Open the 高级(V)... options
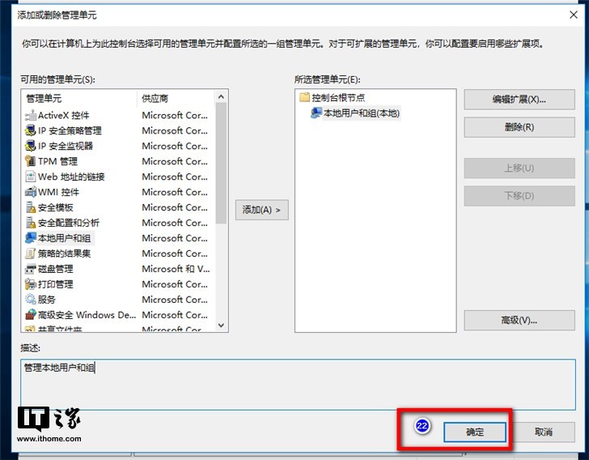Screen dimensions: 589x460 click(x=519, y=321)
